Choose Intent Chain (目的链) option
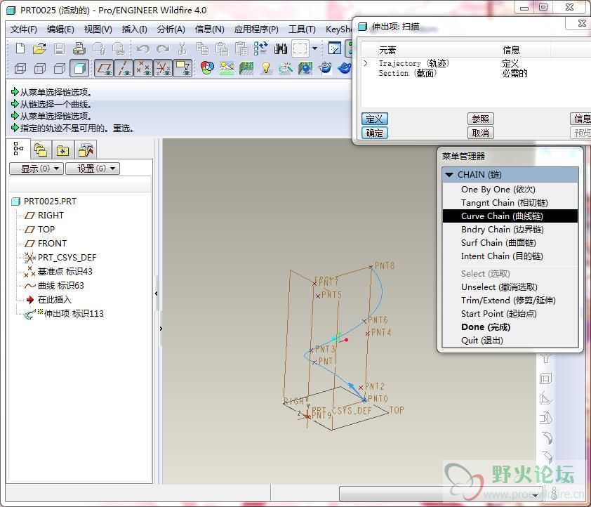 point(510,256)
